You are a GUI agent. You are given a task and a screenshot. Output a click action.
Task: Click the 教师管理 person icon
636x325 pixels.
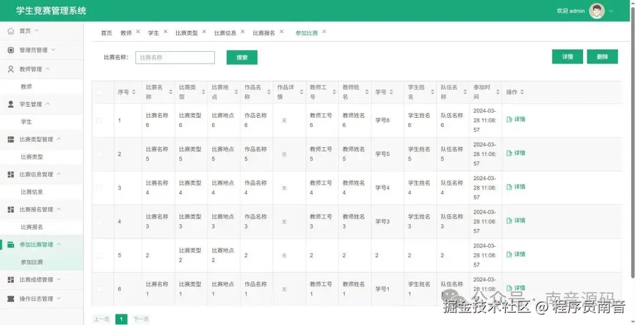coord(11,69)
